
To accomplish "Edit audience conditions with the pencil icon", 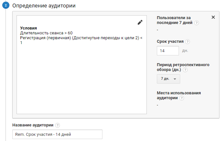I will coord(140,22).
